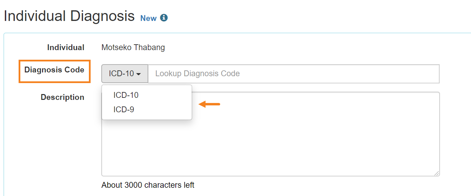Focus the Lookup Diagnosis Code field
This screenshot has height=196, width=471.
pos(294,73)
